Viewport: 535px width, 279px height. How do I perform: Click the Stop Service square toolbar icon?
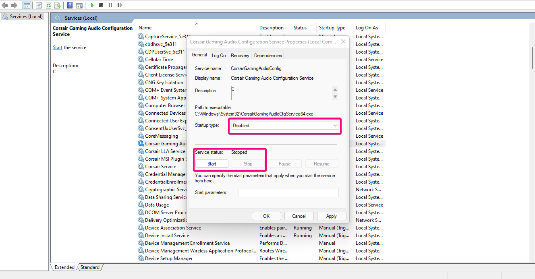[x=101, y=5]
